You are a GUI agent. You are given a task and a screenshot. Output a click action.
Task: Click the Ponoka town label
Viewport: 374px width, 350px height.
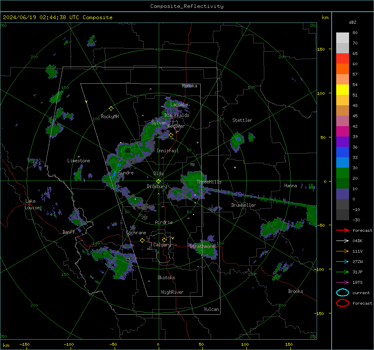coord(189,86)
